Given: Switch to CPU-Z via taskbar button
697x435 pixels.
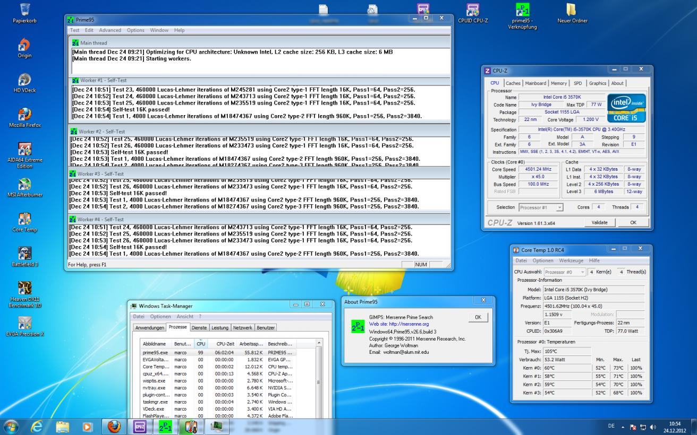Looking at the screenshot, I should point(139,426).
